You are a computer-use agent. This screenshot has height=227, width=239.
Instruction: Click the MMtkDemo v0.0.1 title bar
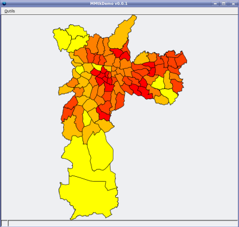pos(109,4)
